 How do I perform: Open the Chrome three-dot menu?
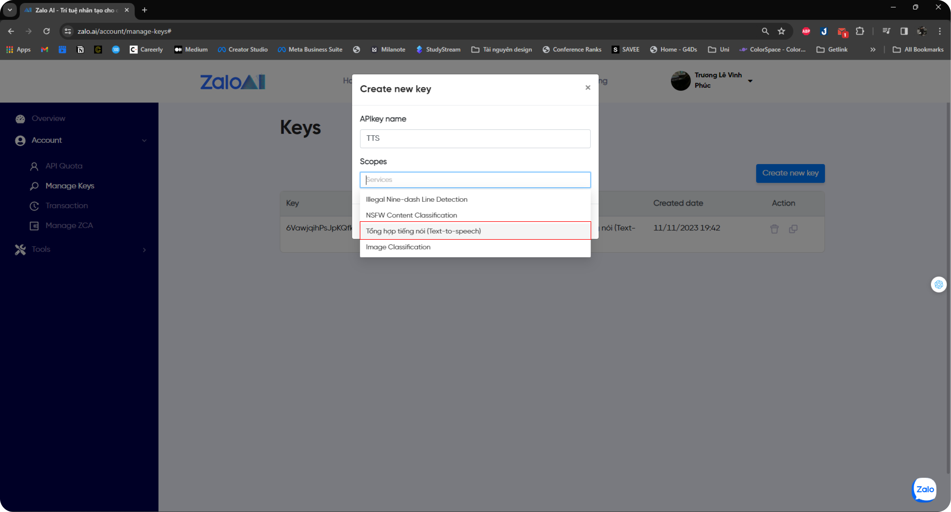[940, 31]
